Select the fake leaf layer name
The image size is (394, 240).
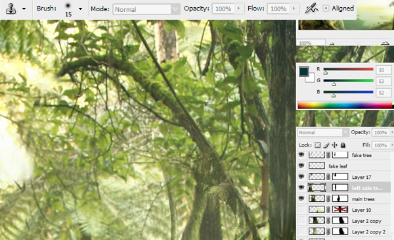point(338,166)
